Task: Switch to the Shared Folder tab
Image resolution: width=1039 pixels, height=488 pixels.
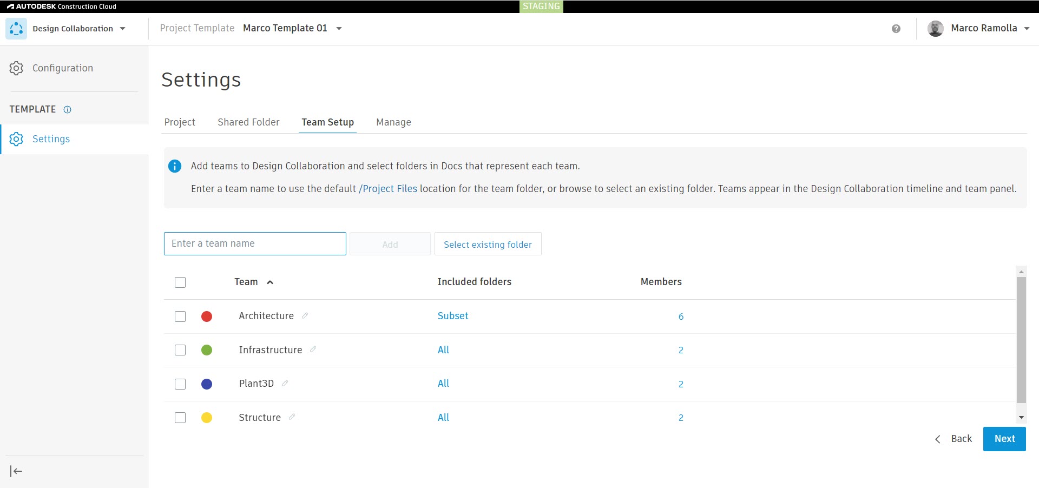Action: click(x=248, y=122)
